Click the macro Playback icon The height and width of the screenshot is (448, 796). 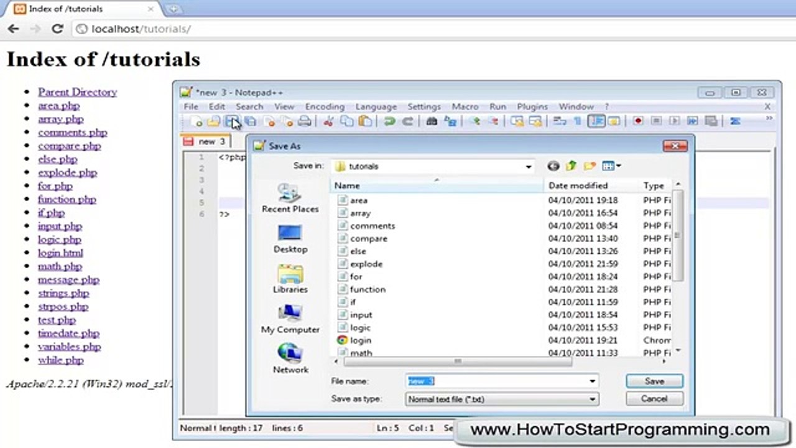pos(674,121)
